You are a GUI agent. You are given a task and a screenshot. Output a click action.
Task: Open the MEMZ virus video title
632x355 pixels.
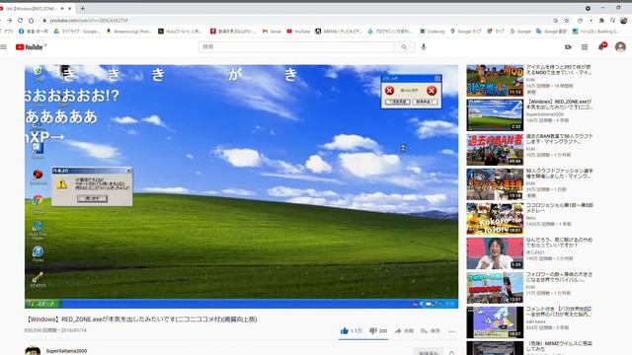pyautogui.click(x=560, y=346)
